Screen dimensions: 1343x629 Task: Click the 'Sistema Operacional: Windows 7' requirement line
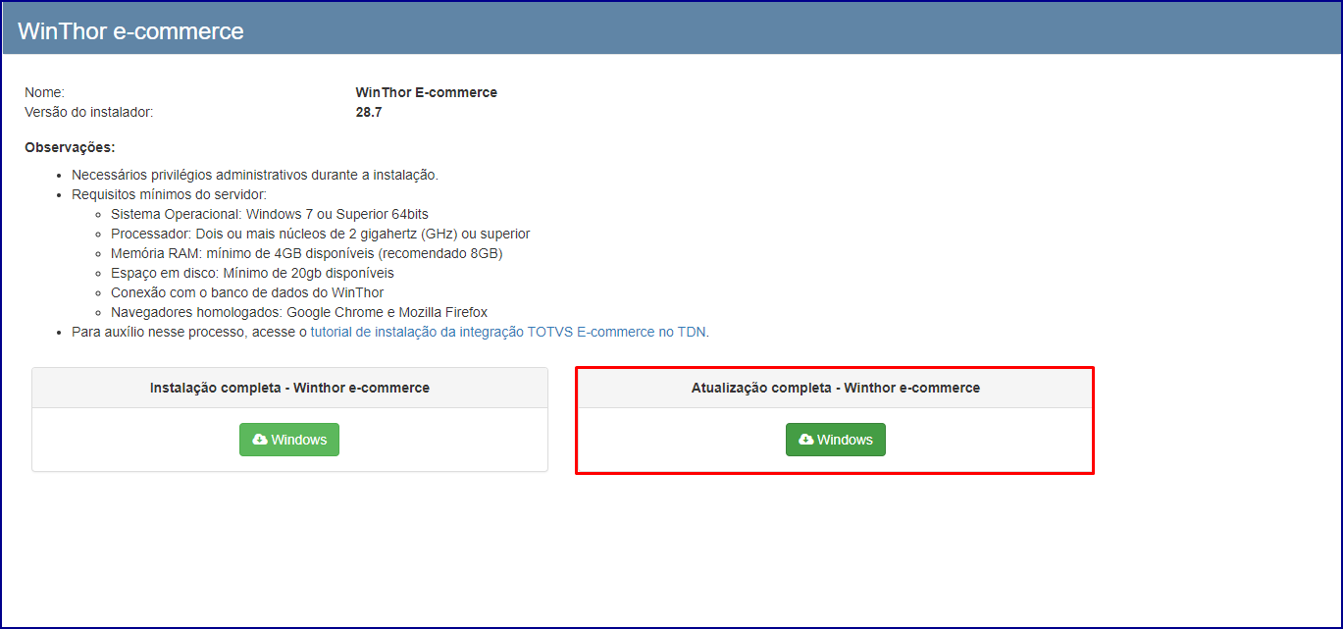point(270,214)
